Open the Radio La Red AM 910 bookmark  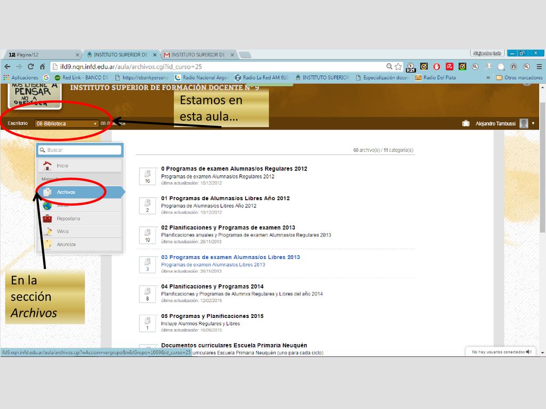point(262,78)
